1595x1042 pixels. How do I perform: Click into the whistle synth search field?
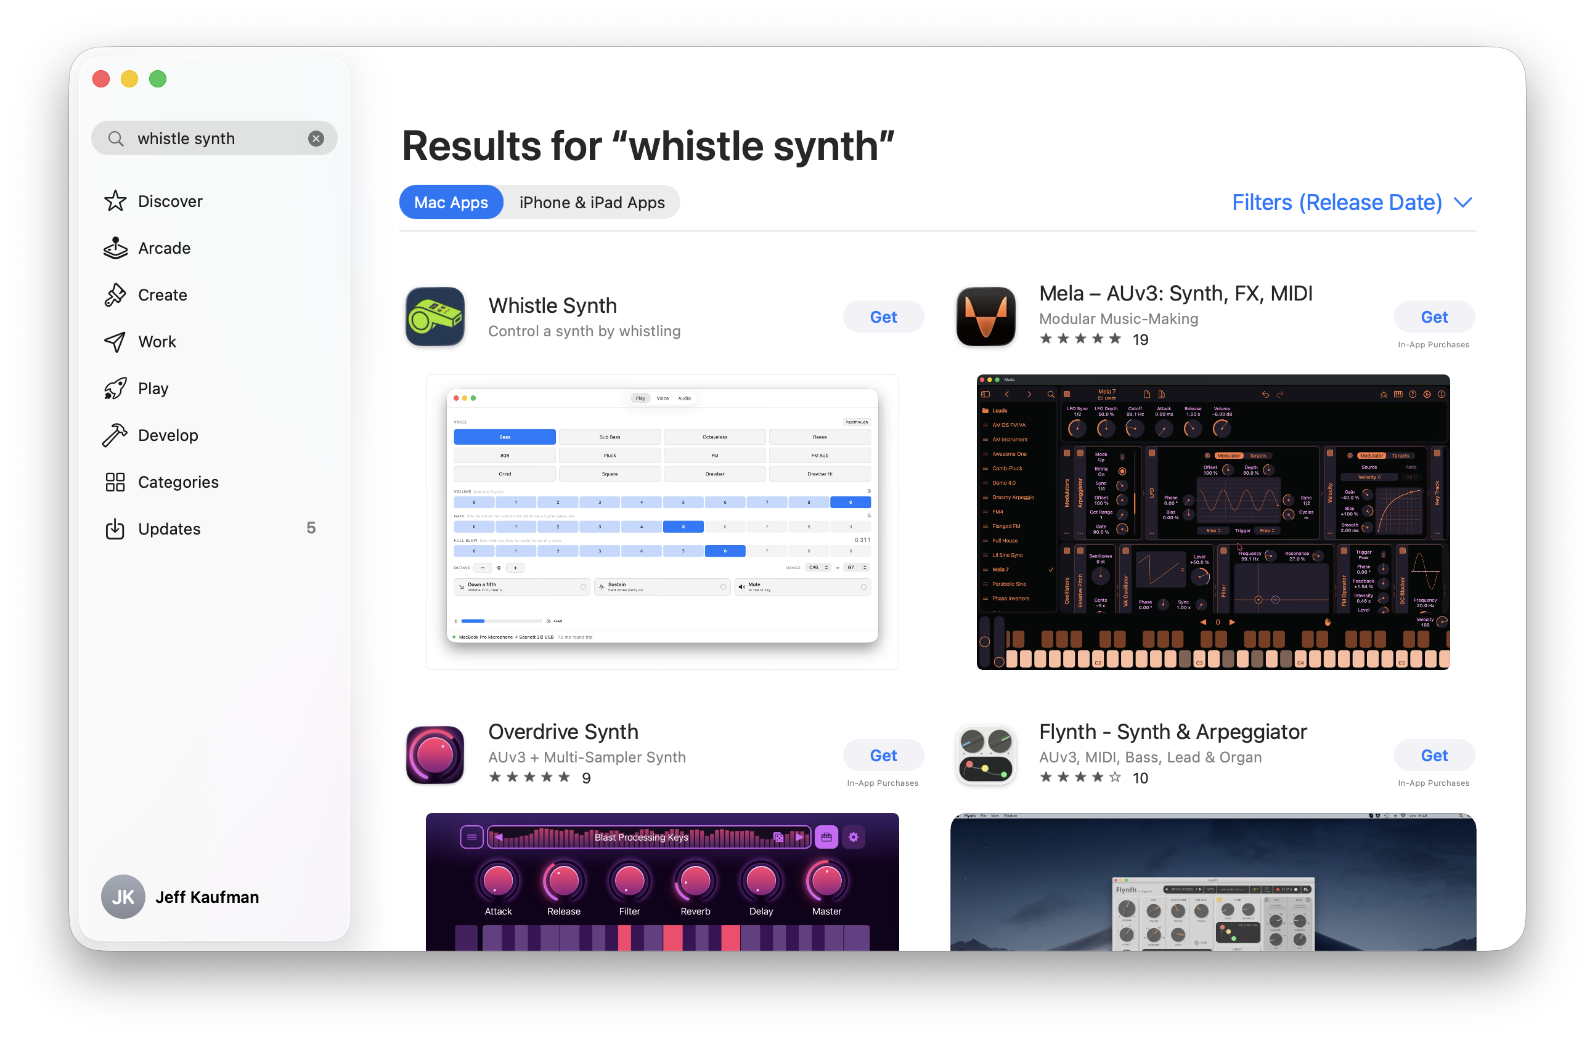pos(214,139)
